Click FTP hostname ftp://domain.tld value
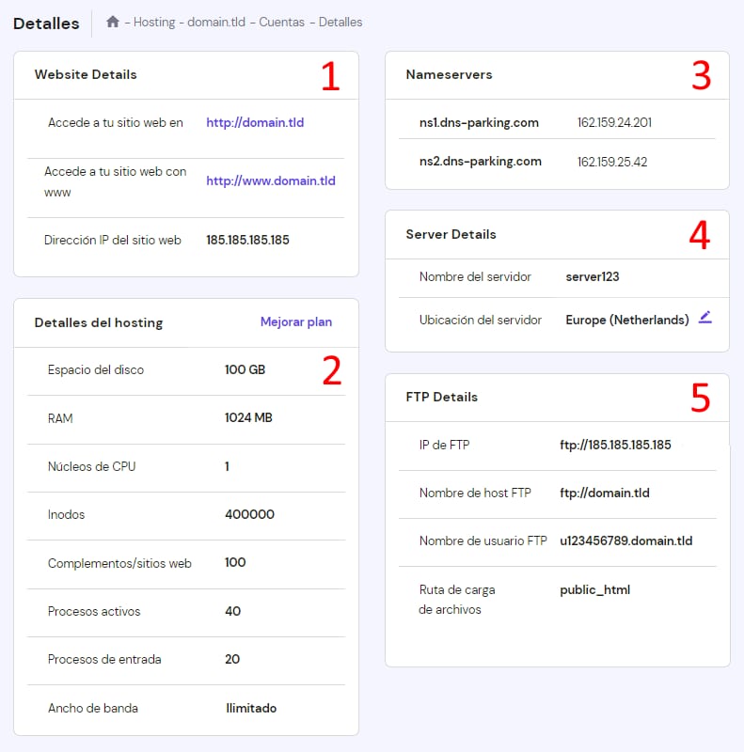This screenshot has height=752, width=744. click(604, 493)
